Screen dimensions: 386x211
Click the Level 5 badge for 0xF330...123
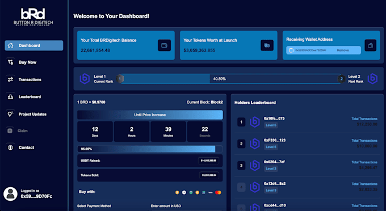(x=271, y=147)
